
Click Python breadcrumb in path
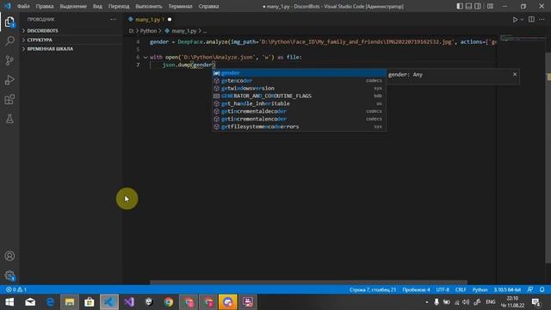(148, 31)
